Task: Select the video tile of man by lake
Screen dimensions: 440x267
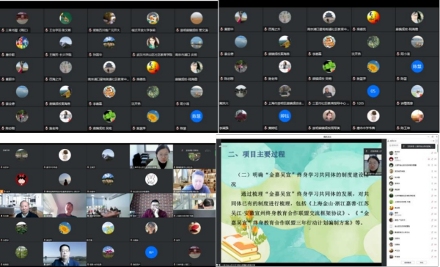Action: [x=65, y=254]
